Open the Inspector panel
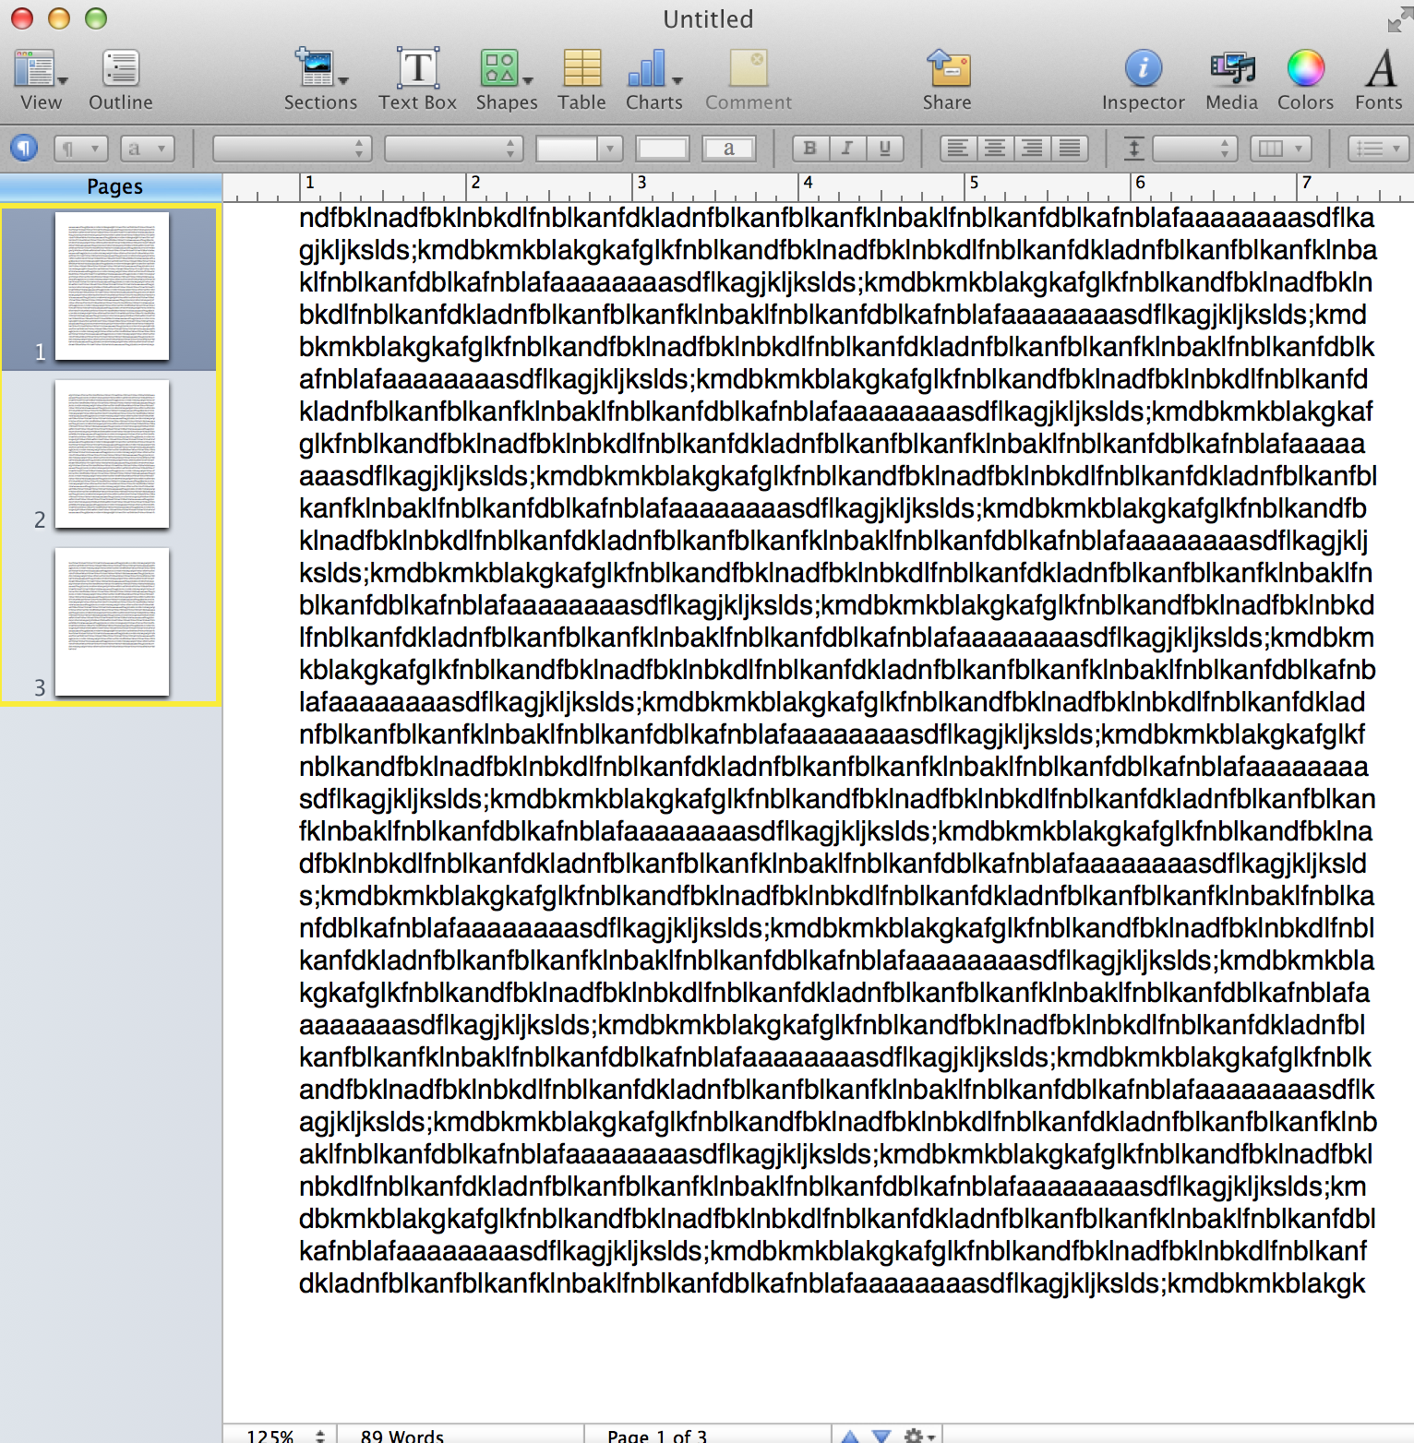Image resolution: width=1414 pixels, height=1443 pixels. [1143, 80]
